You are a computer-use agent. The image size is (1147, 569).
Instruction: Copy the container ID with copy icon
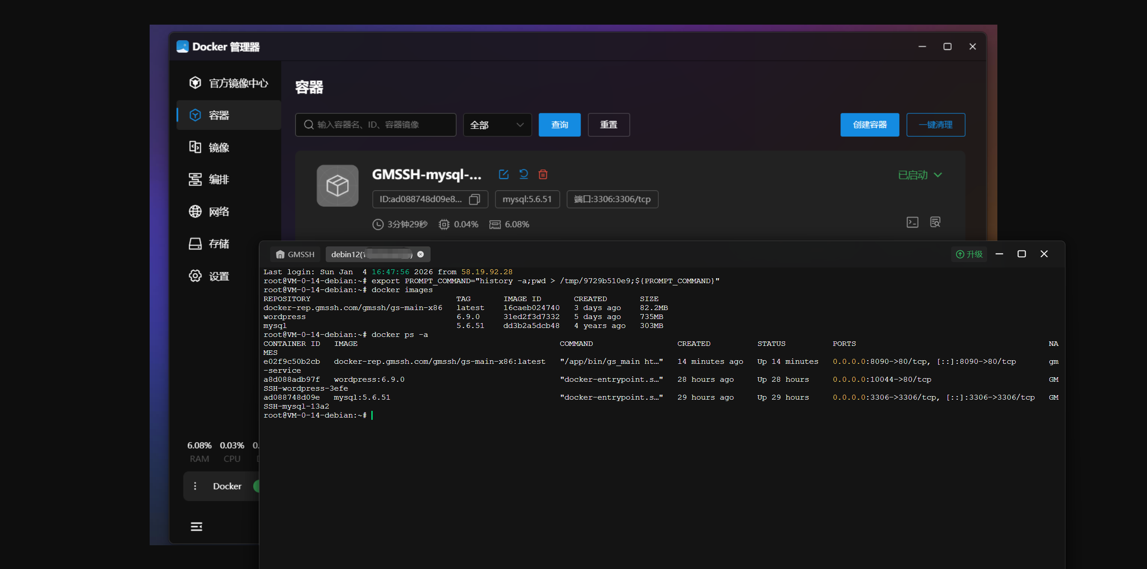[x=474, y=199]
